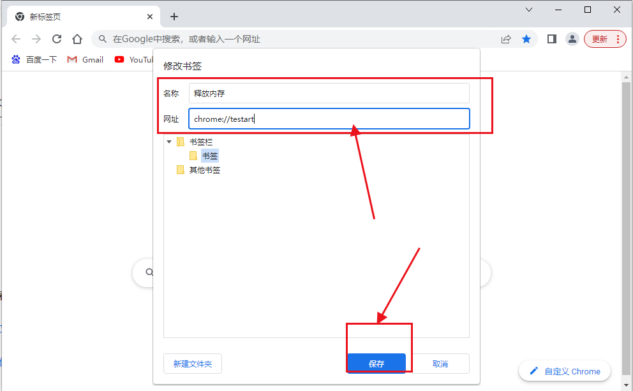
Task: Open the home page icon
Action: tap(77, 39)
